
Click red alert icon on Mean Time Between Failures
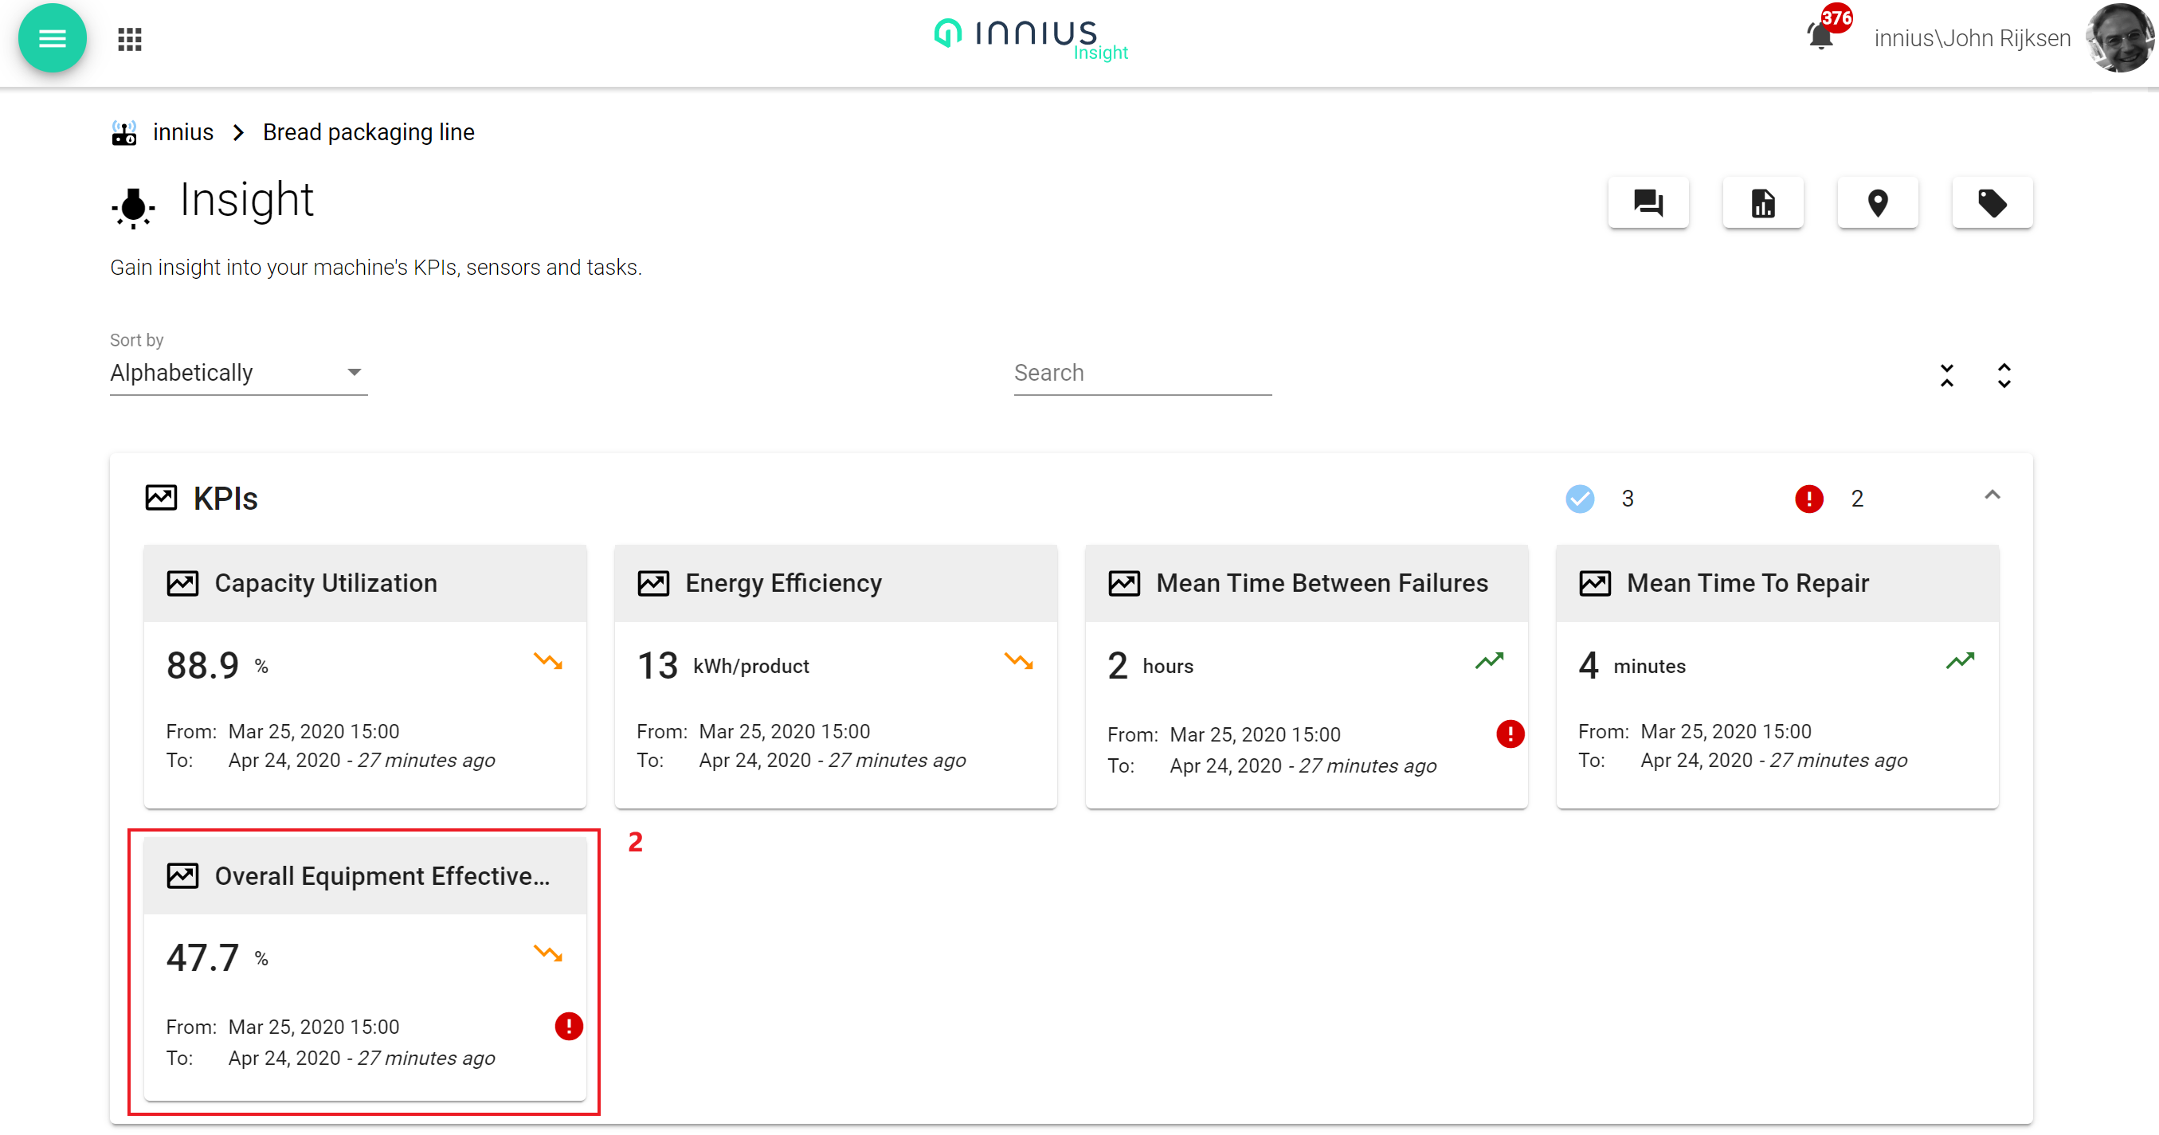(1510, 734)
